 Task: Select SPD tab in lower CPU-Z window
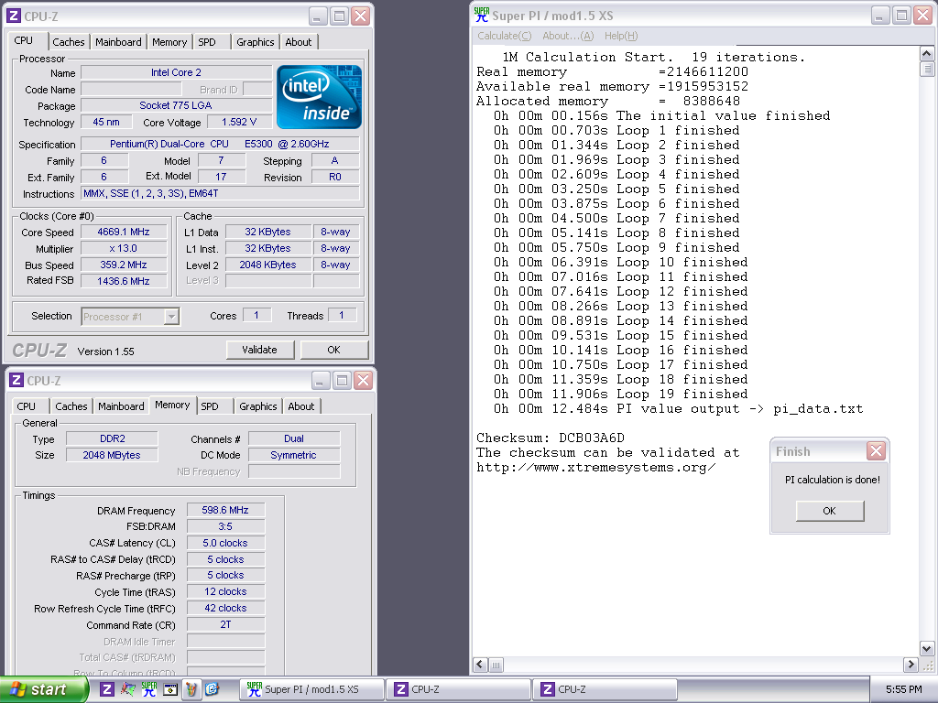click(x=210, y=406)
